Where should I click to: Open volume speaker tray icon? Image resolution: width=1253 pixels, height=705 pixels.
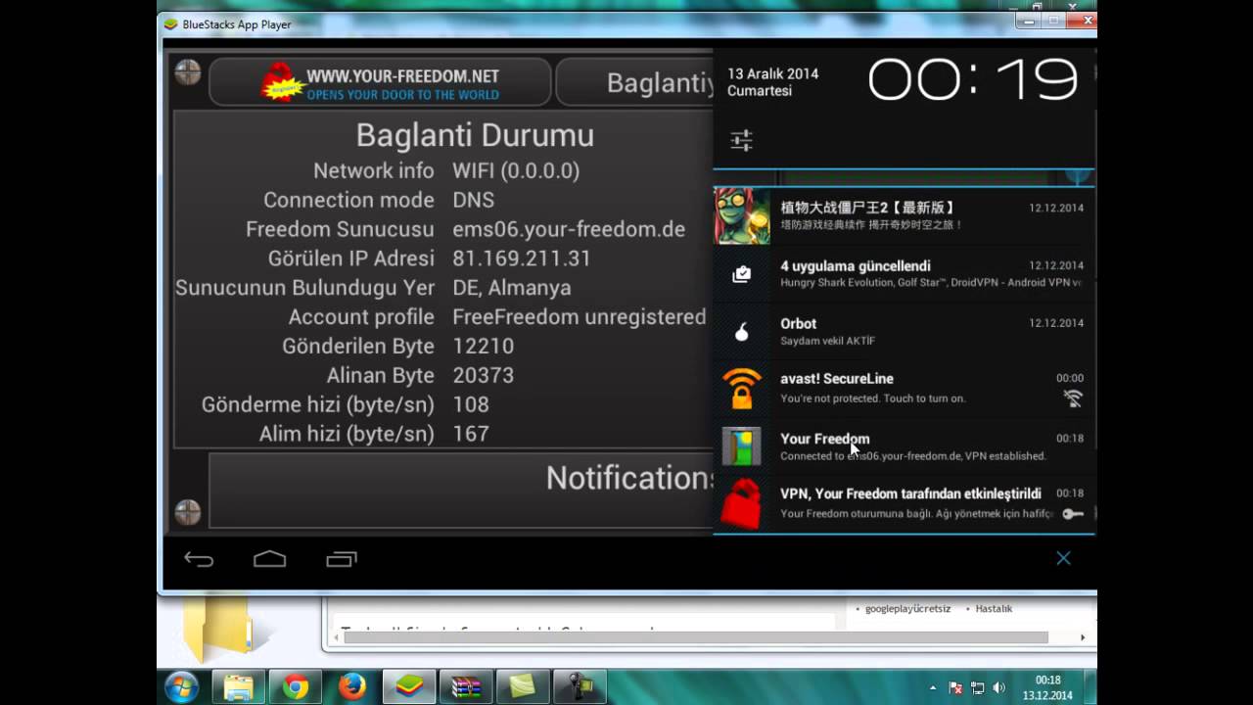click(x=998, y=687)
